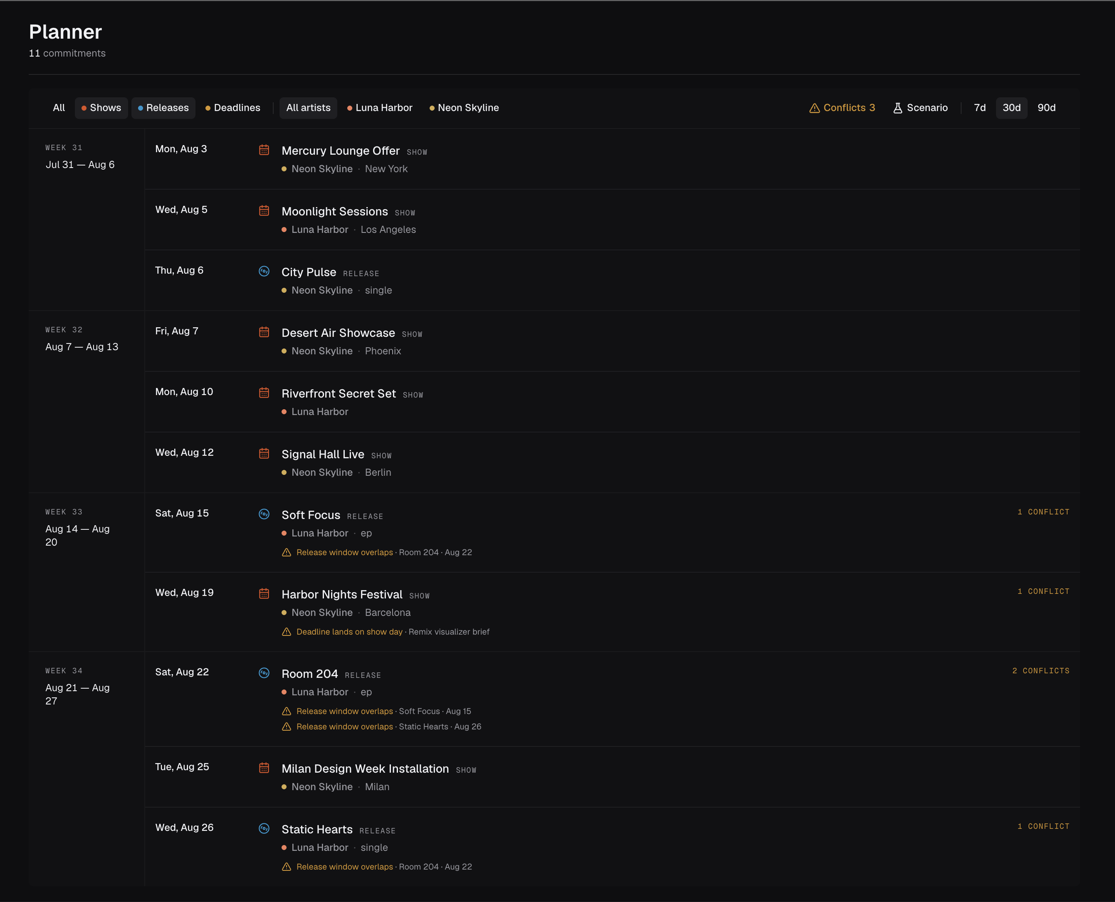Click calendar icon for Riverfront Secret Set
The image size is (1115, 902).
(x=264, y=393)
